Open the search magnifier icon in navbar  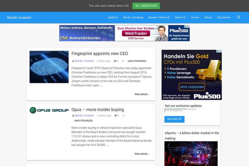239,17
